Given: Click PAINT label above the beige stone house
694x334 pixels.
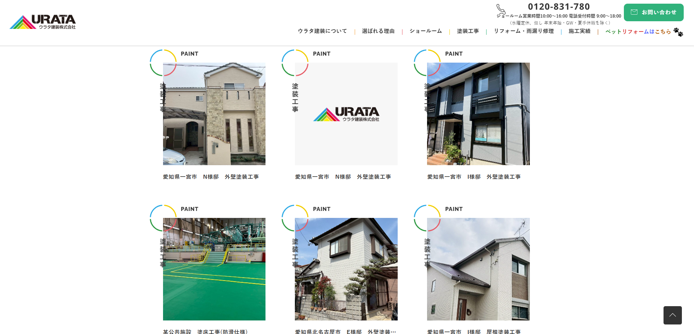Looking at the screenshot, I should point(189,54).
